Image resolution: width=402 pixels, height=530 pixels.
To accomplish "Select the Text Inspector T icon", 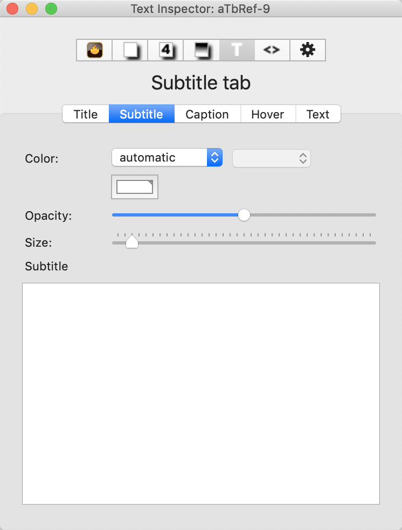I will 236,50.
